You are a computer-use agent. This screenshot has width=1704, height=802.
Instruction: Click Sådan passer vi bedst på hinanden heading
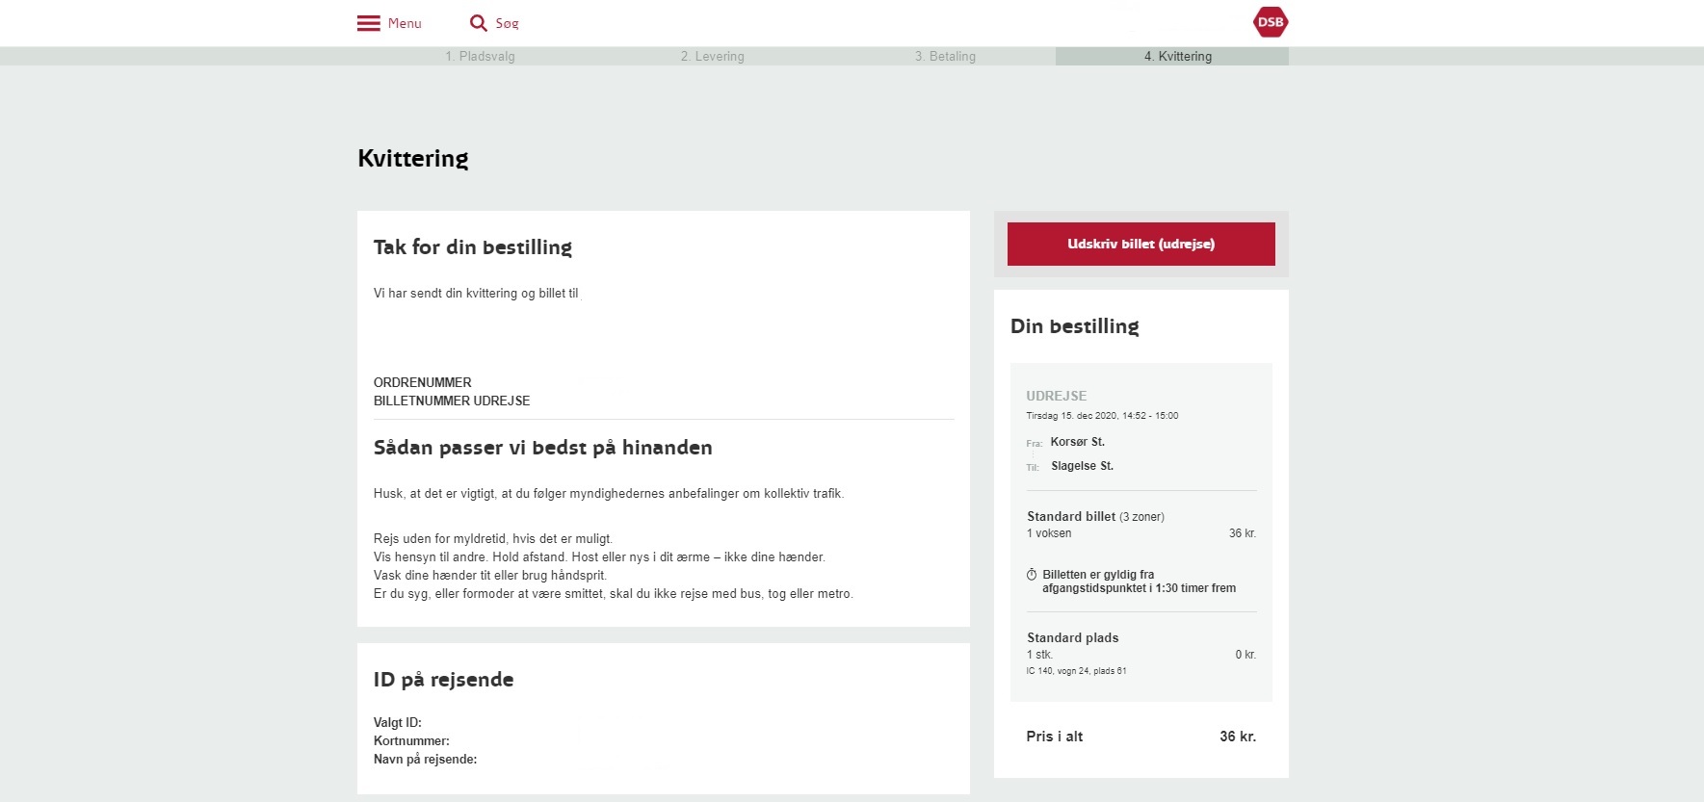[542, 448]
